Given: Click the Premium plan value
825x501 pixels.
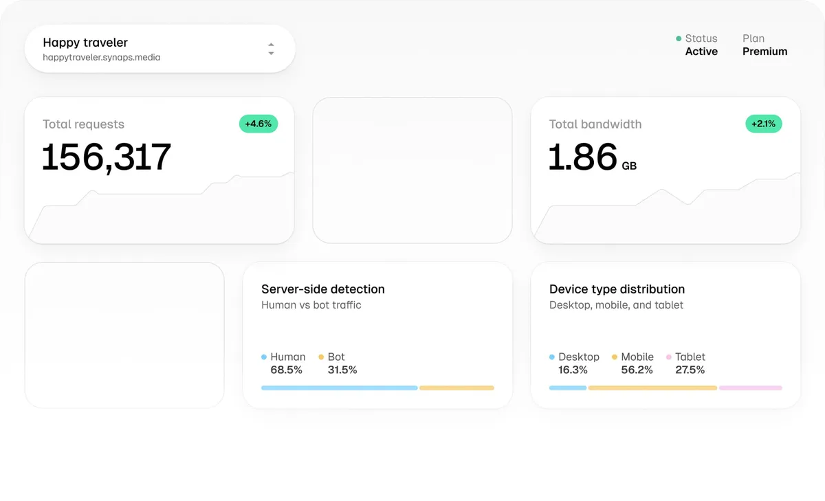Looking at the screenshot, I should point(764,52).
